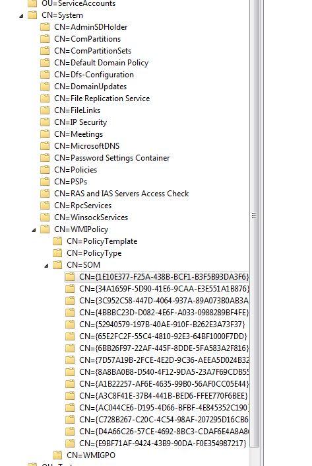
Task: Click the CN=DomainUpdates folder icon
Action: tap(45, 87)
